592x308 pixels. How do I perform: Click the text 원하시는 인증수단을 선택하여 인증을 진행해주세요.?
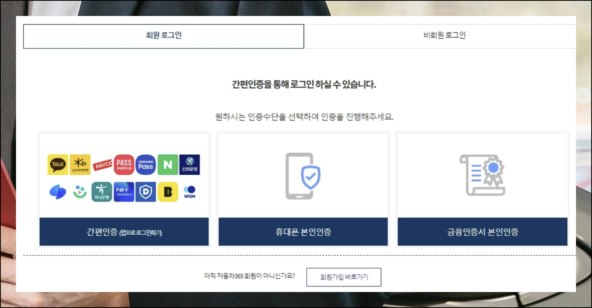[304, 117]
